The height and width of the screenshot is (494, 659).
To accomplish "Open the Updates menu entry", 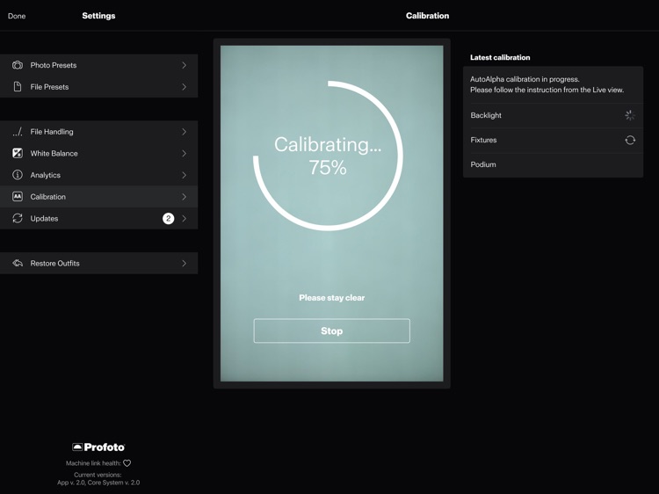I will pyautogui.click(x=98, y=218).
